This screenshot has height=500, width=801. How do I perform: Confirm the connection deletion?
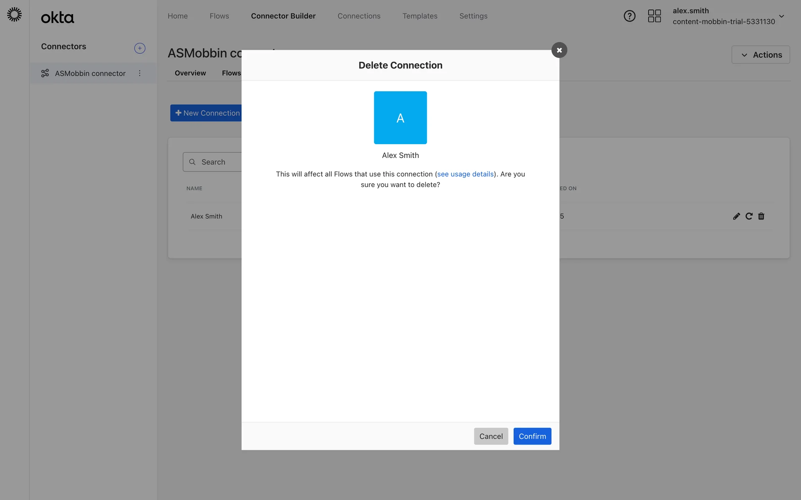click(x=532, y=436)
